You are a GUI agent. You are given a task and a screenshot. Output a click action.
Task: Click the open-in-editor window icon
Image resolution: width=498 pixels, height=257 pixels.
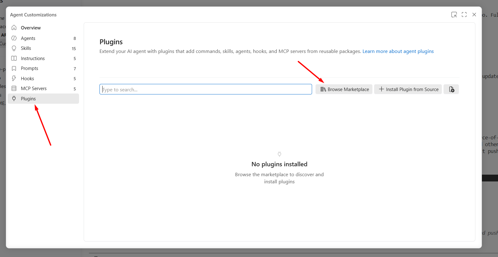click(454, 15)
